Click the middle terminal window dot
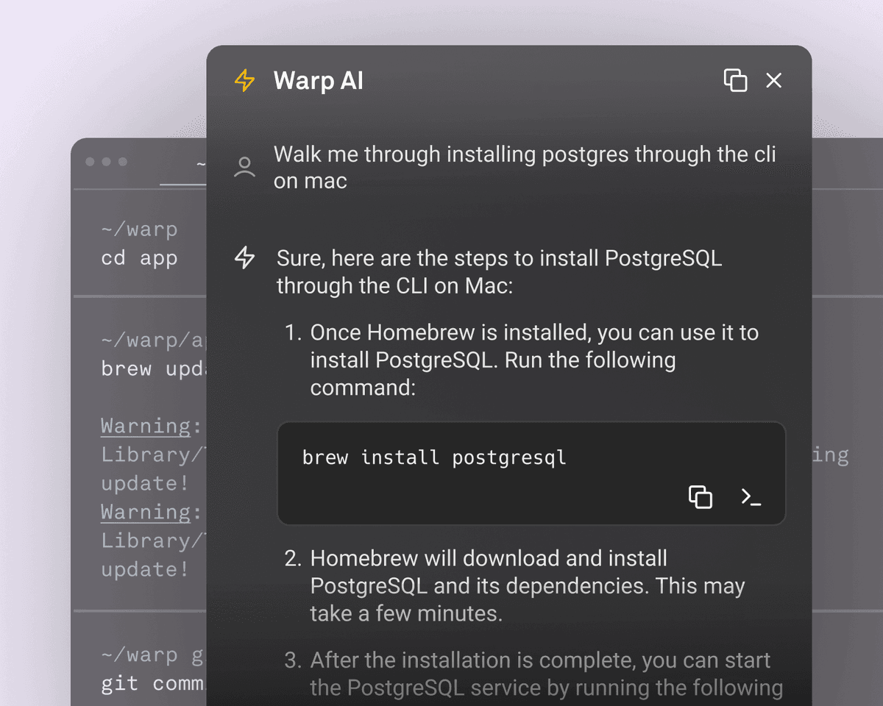 pos(106,162)
